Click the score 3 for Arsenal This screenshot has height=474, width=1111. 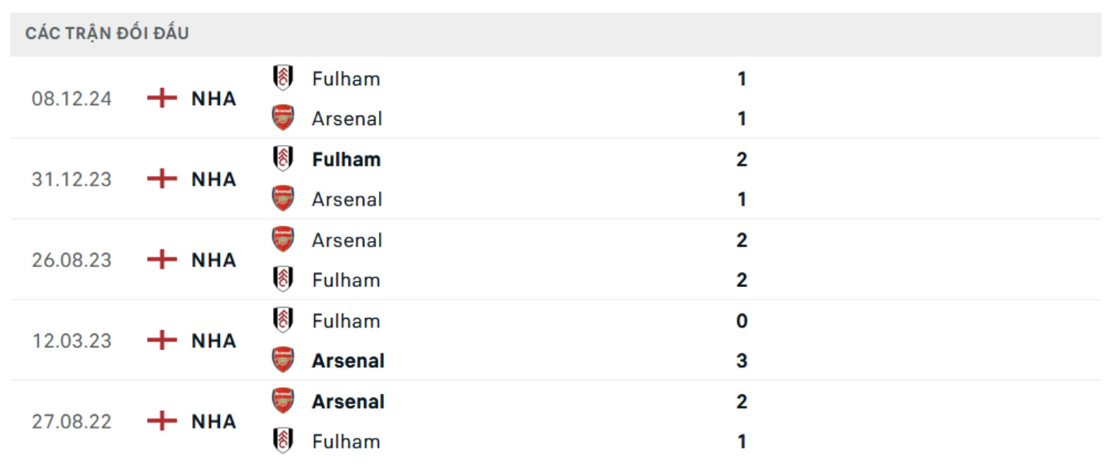pos(742,360)
